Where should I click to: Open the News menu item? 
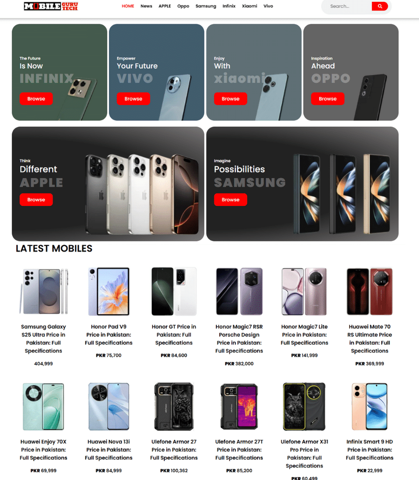tap(146, 6)
